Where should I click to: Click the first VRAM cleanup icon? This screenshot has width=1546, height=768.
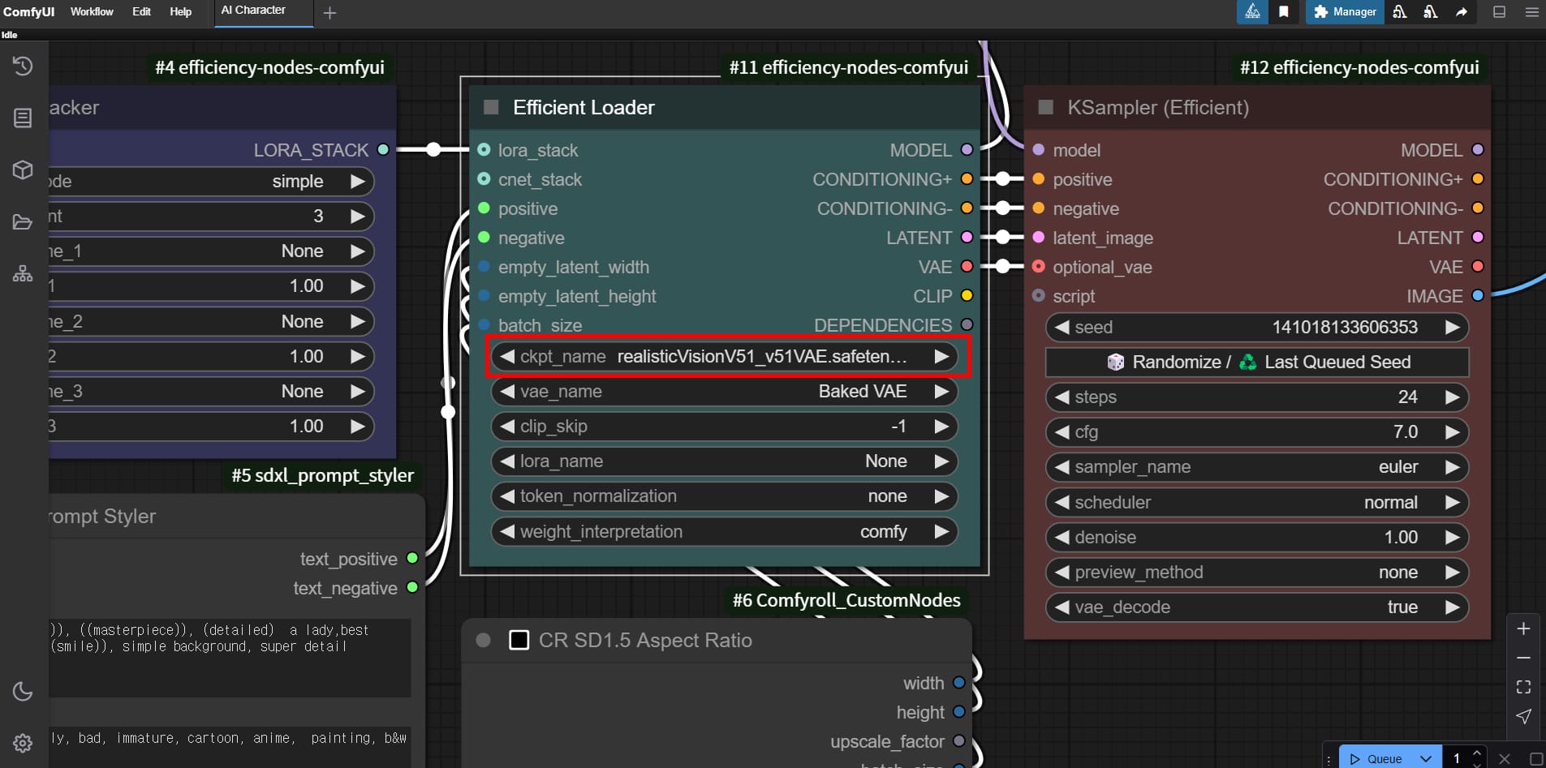tap(1400, 13)
